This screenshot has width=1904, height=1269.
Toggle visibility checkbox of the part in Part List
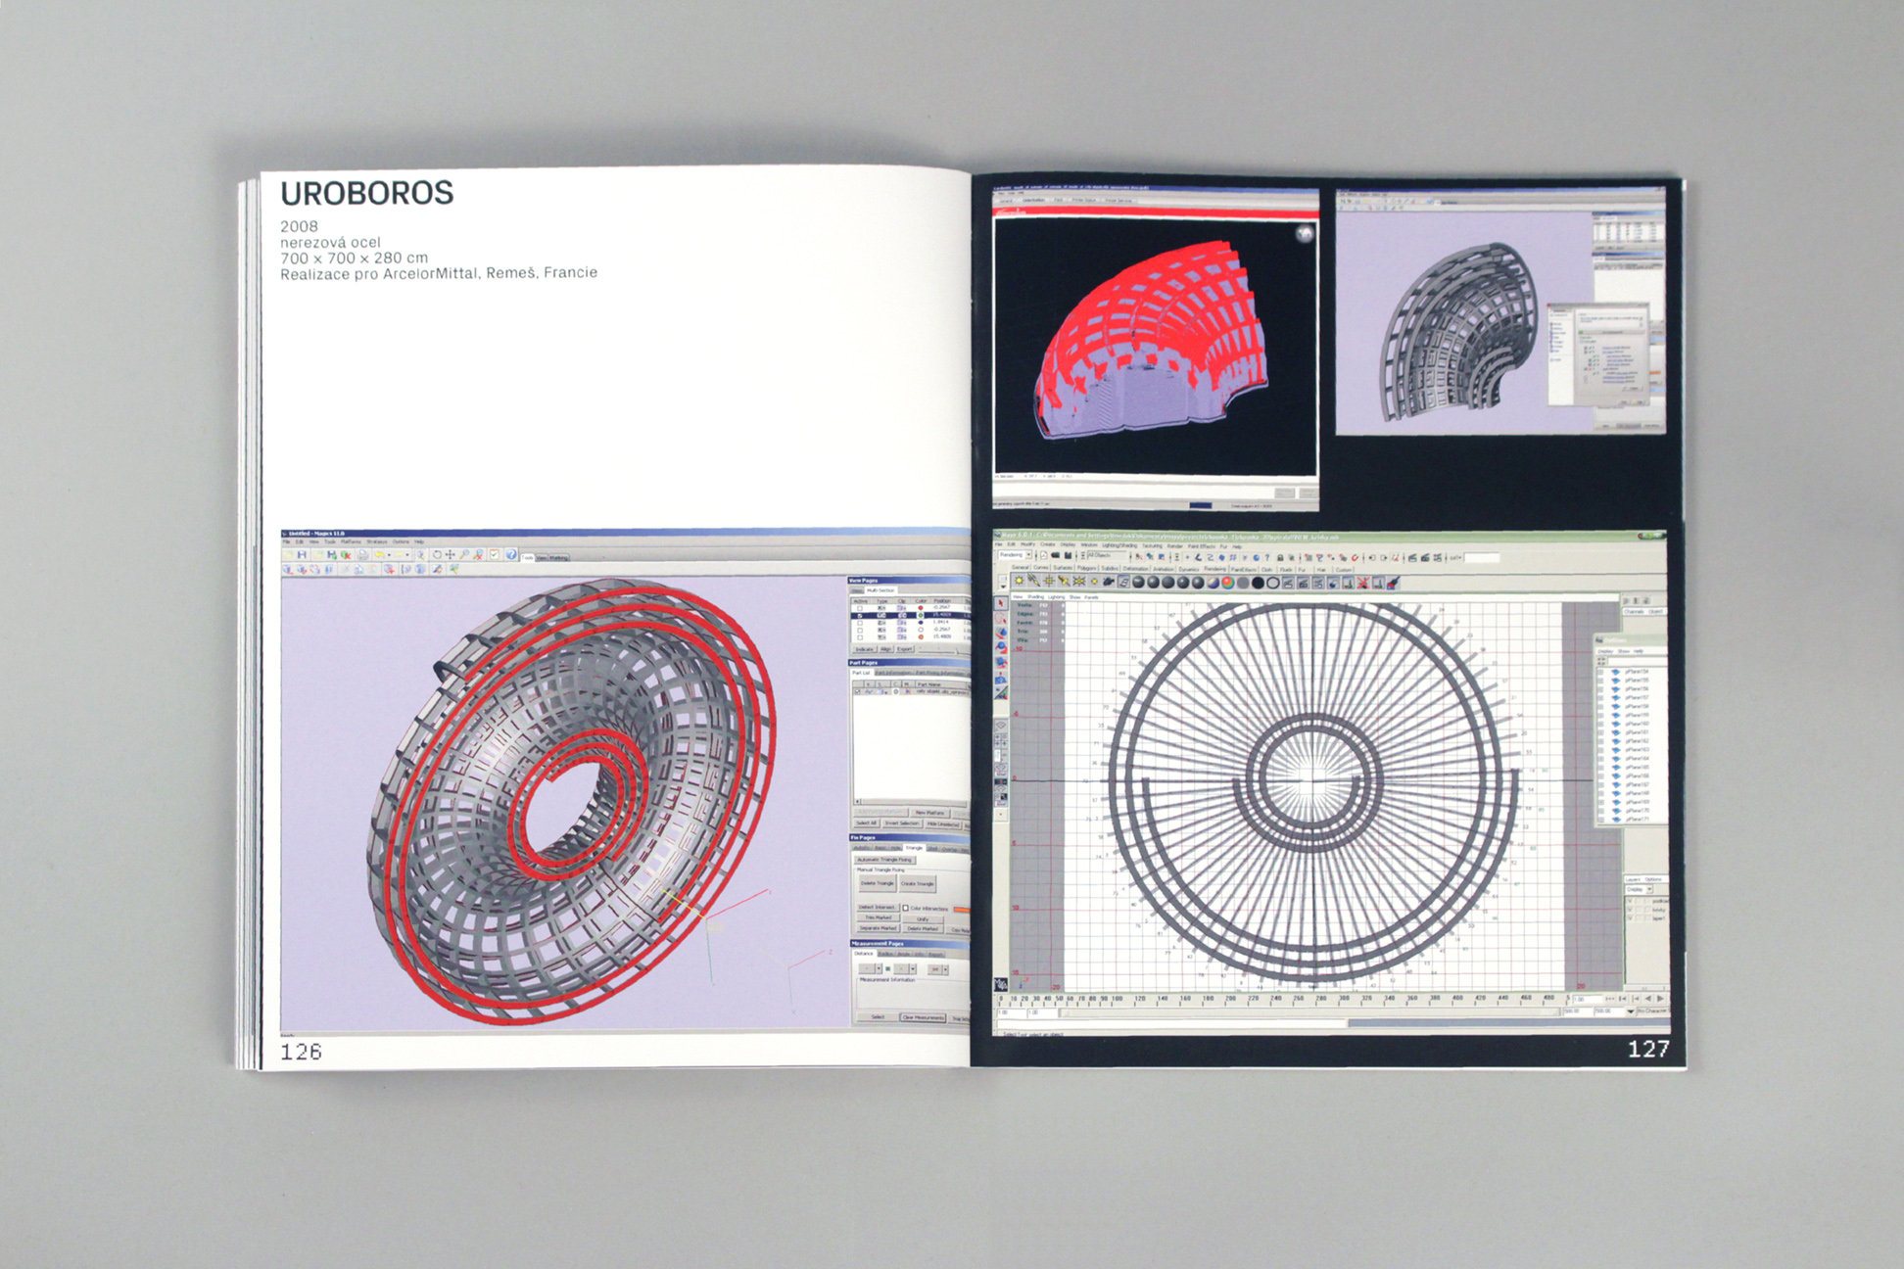pyautogui.click(x=857, y=691)
